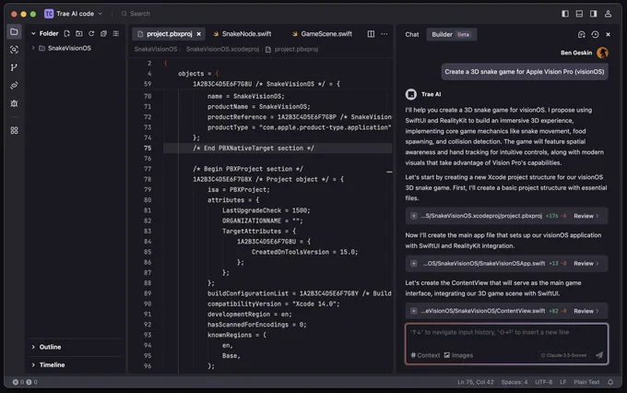
Task: Click Ben Geskin's avatar in the chat
Action: (602, 53)
